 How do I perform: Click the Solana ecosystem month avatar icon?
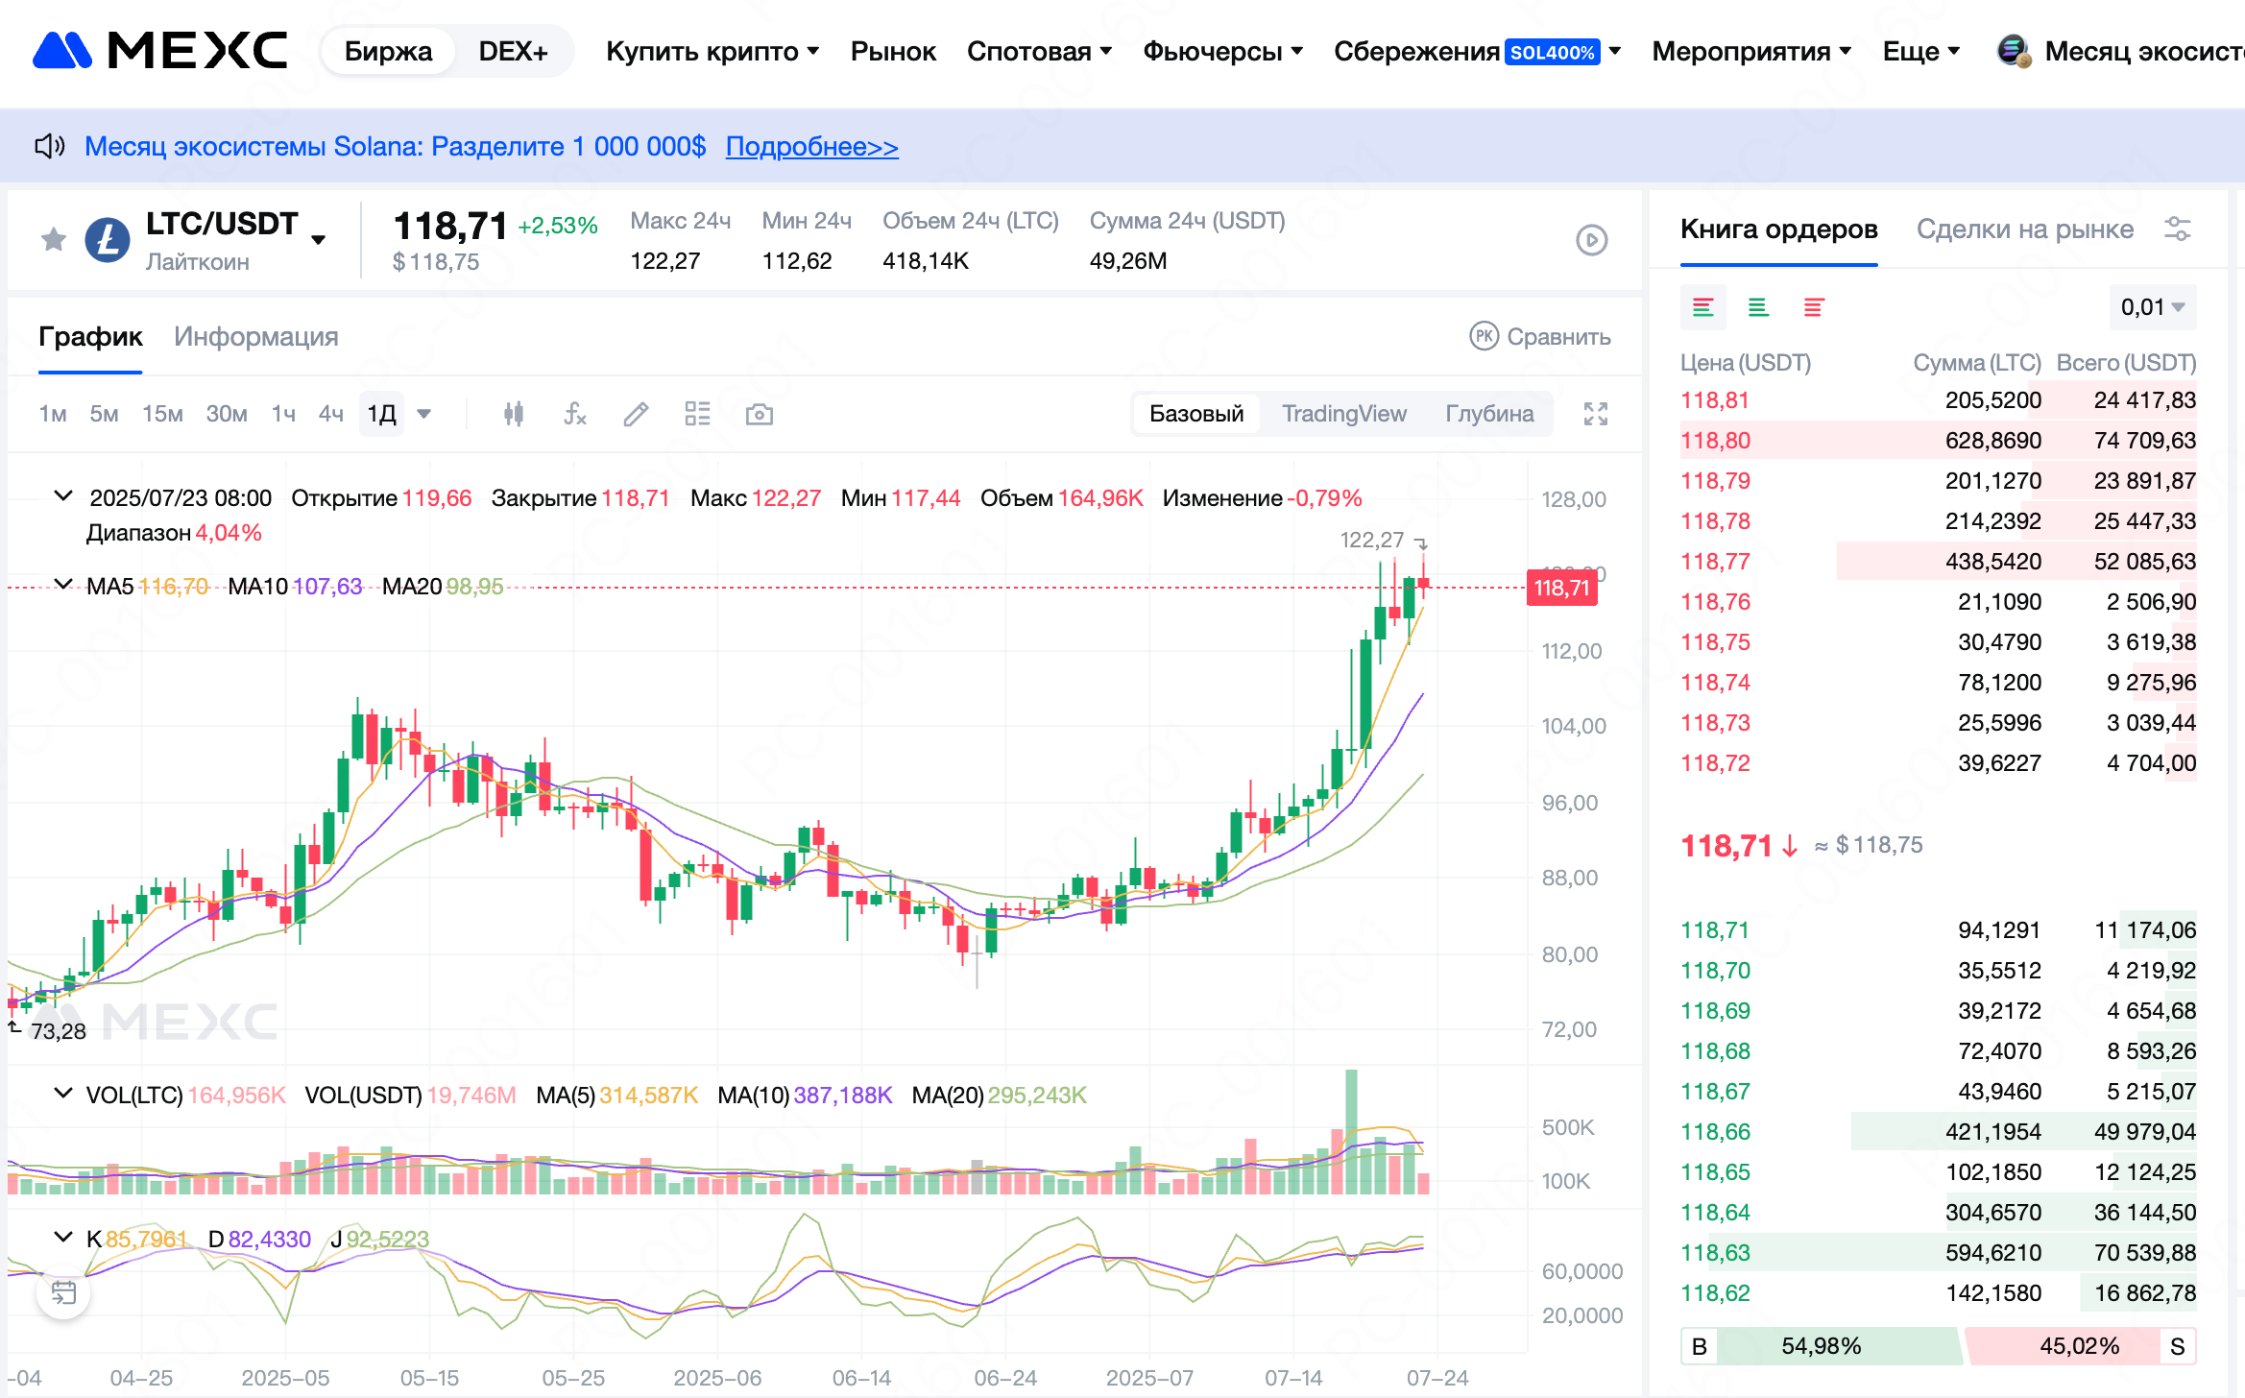tap(2014, 51)
